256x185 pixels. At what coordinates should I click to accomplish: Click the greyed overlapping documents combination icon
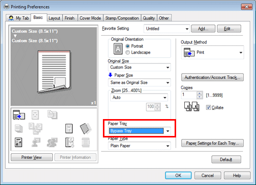pos(35,128)
